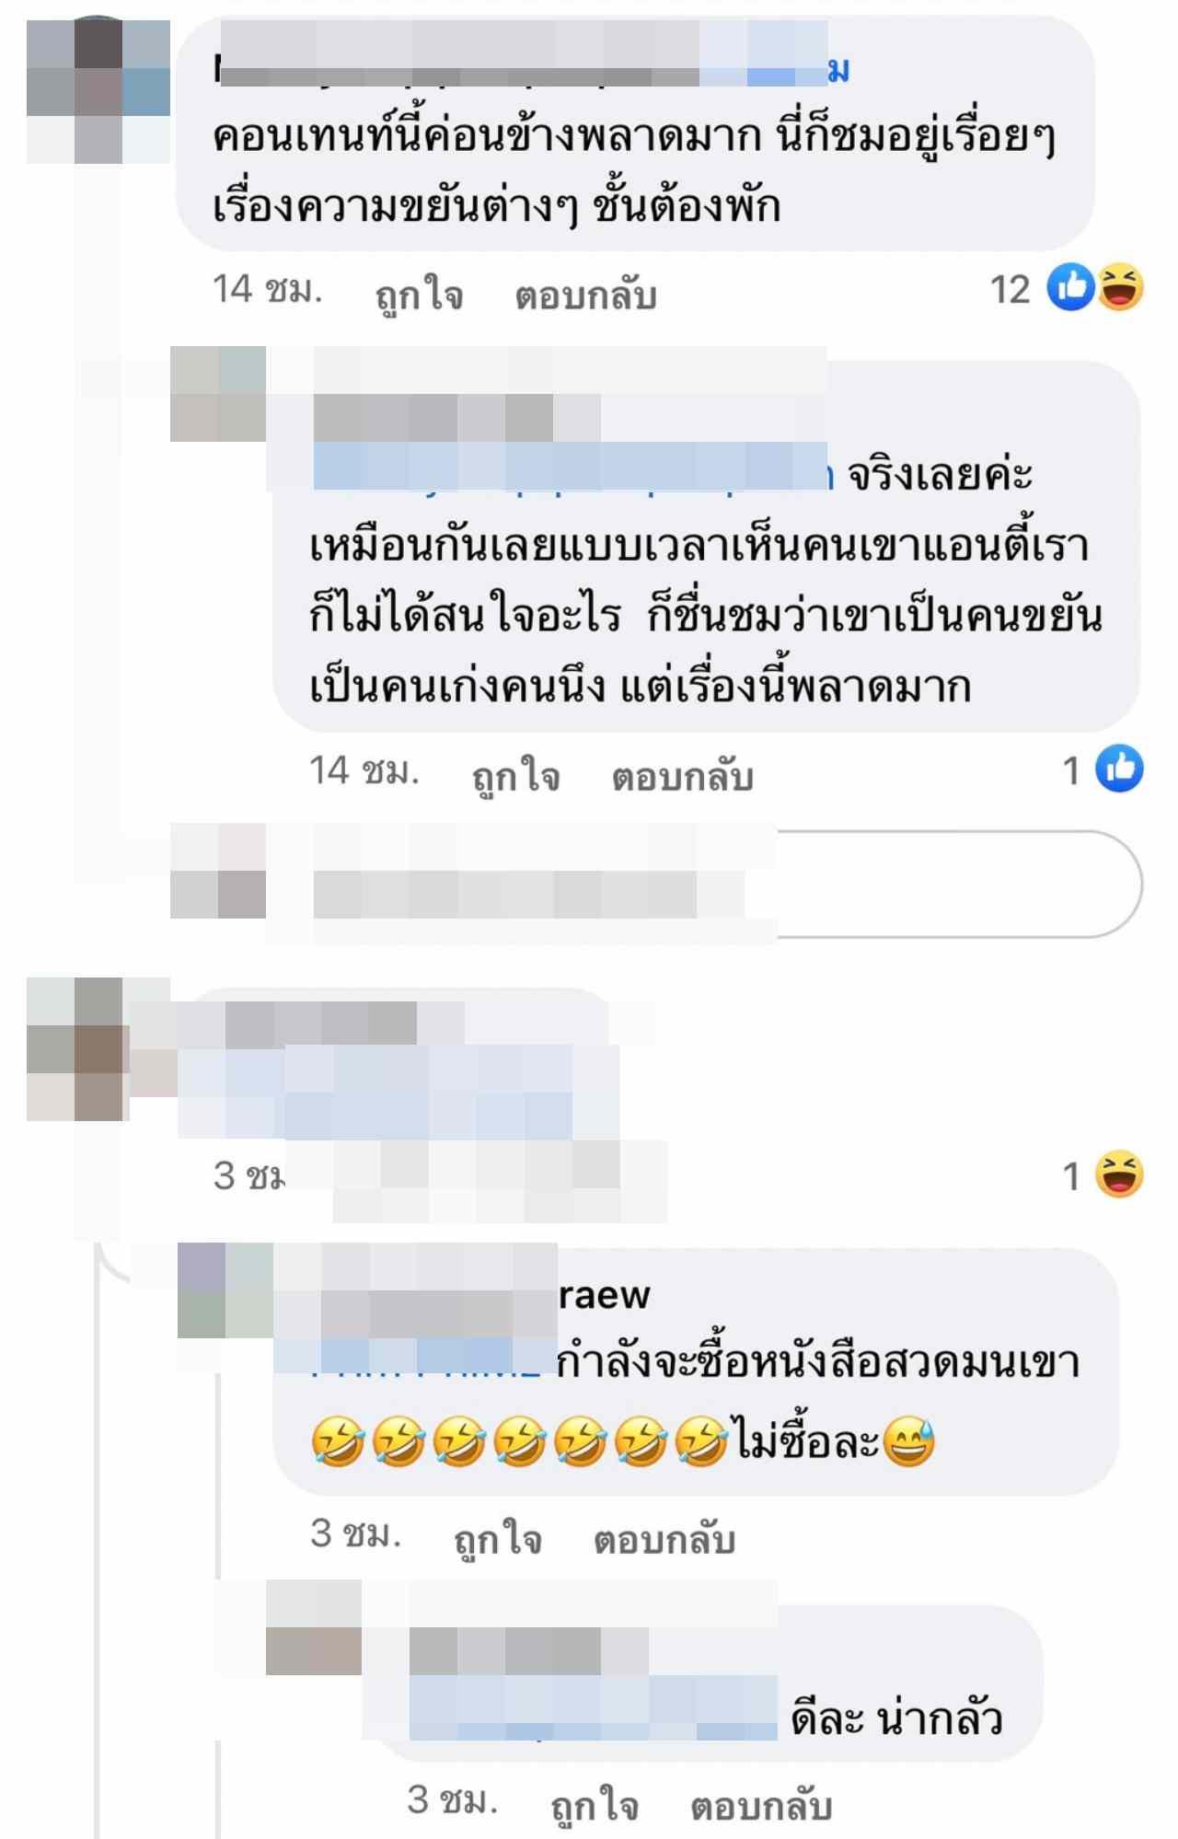Tap ถูกใจ under the หนังสือสวดมนต์ reply
The width and height of the screenshot is (1178, 1839).
coord(498,1539)
